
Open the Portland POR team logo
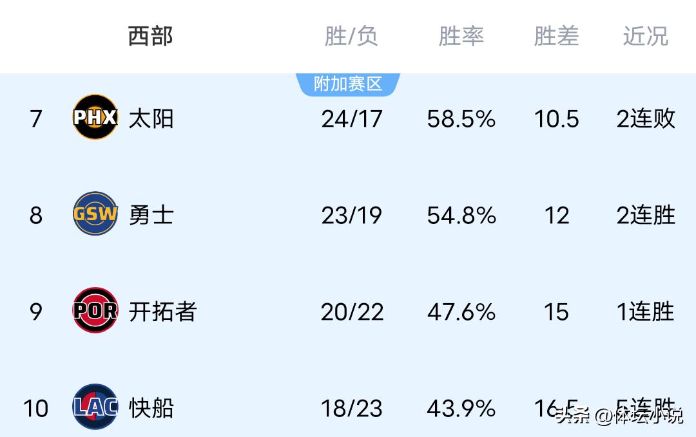pyautogui.click(x=95, y=311)
